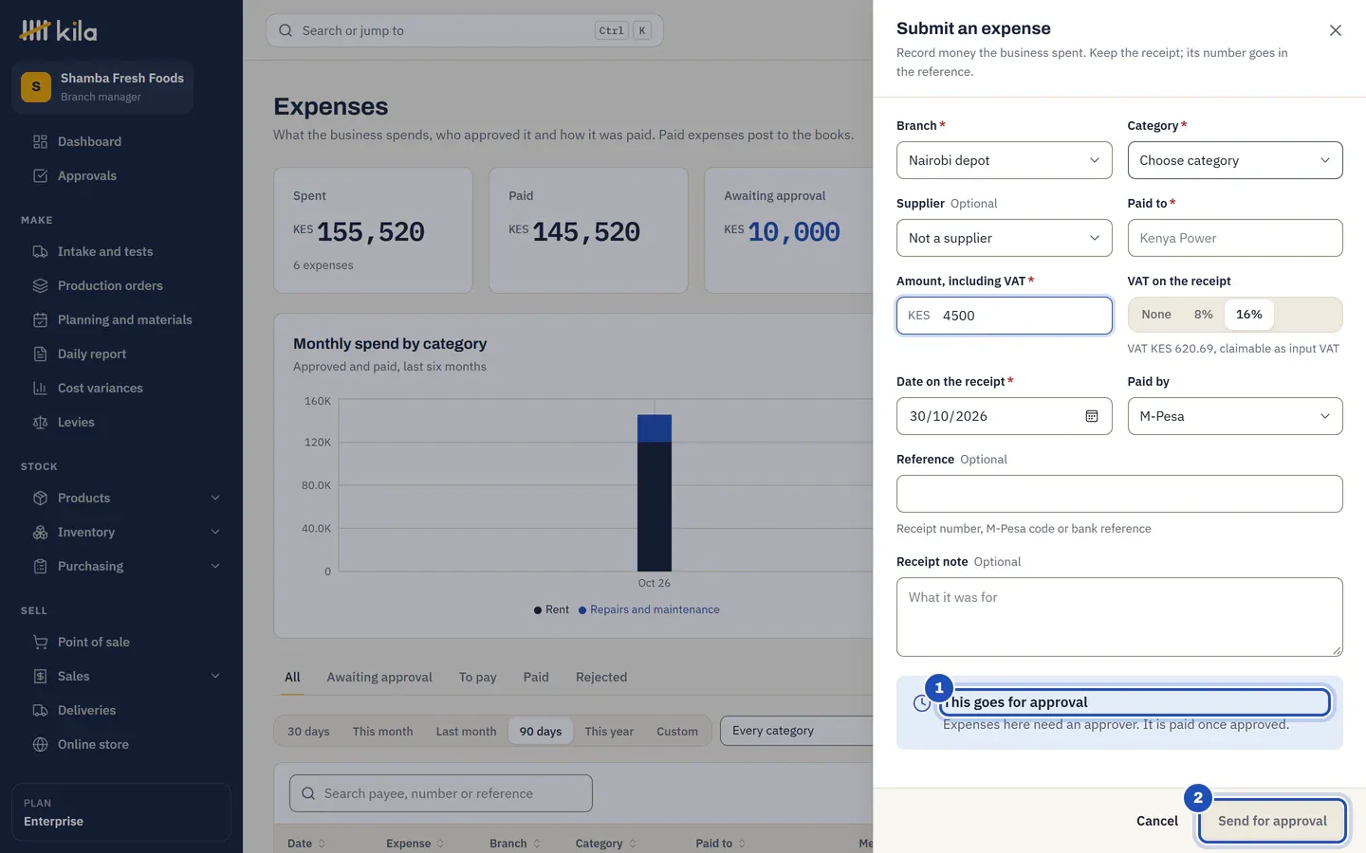The image size is (1366, 853).
Task: Open the Dashboard icon in sidebar
Action: [40, 141]
